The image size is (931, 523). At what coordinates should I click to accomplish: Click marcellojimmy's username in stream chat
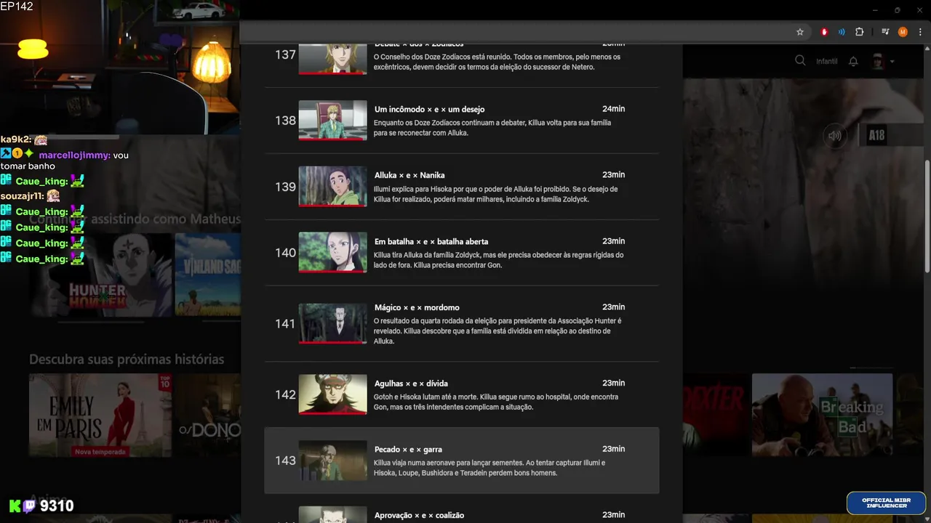[x=74, y=155]
